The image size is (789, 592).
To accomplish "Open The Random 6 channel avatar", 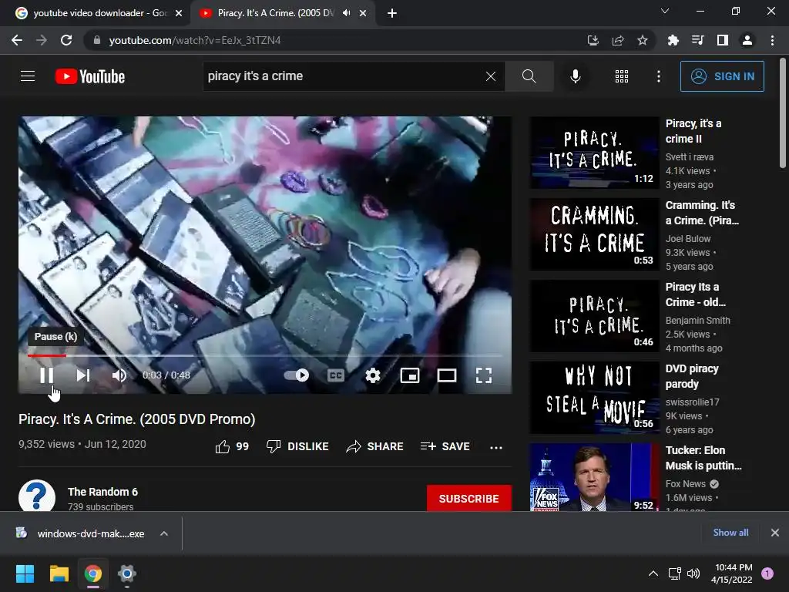I will point(37,496).
